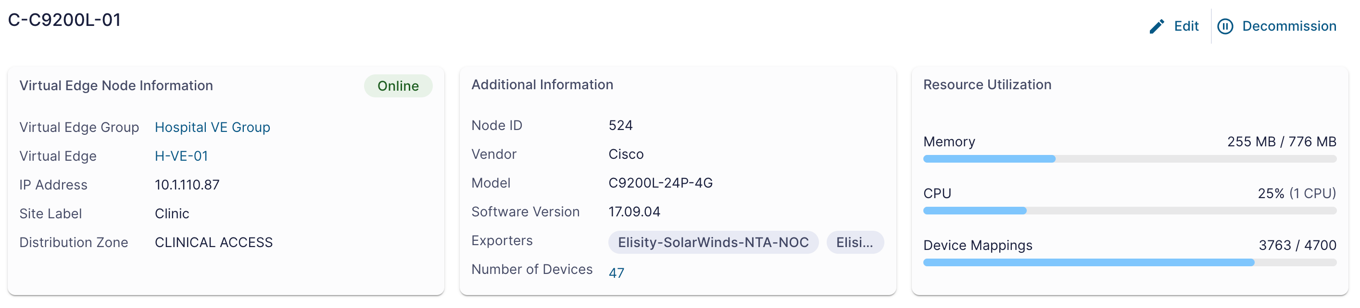Select the Elisity-SolarWinds-NTA-NOC exporter chip

(x=713, y=242)
